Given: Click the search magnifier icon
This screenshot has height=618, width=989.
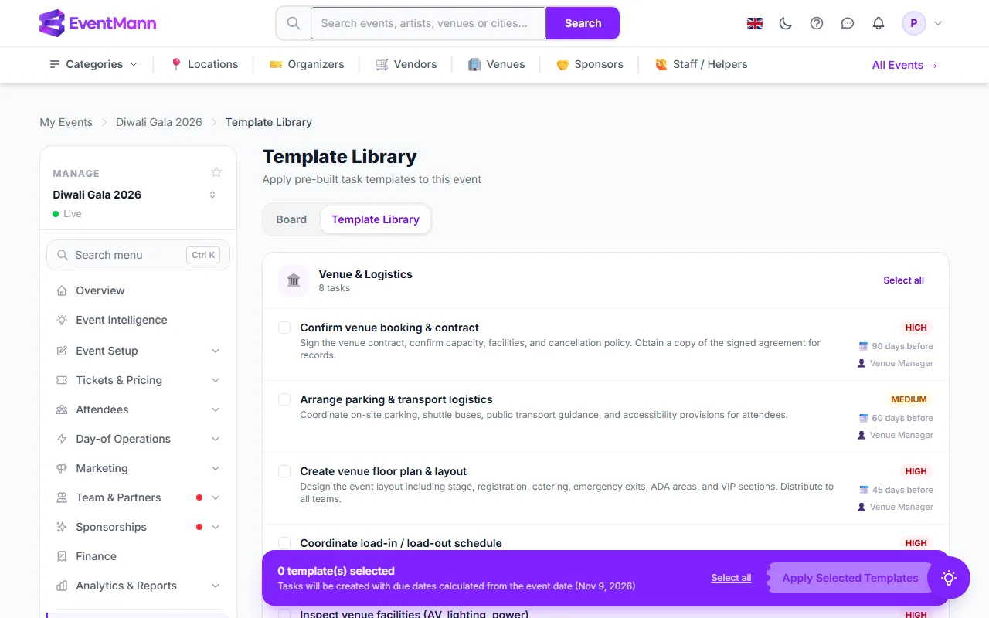Looking at the screenshot, I should click(x=294, y=23).
